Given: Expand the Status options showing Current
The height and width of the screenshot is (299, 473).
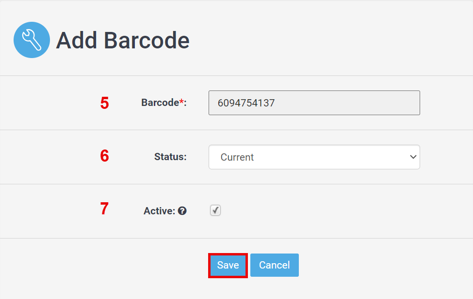Looking at the screenshot, I should (x=314, y=157).
